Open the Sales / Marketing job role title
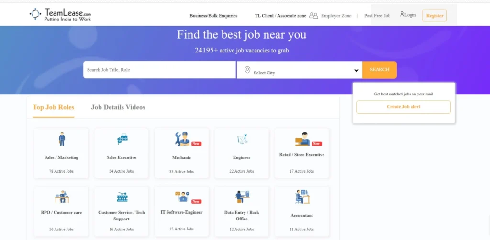The height and width of the screenshot is (240, 490). 61,157
